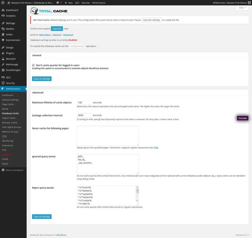Follow the General jump link
The image size is (252, 238).
point(57,35)
